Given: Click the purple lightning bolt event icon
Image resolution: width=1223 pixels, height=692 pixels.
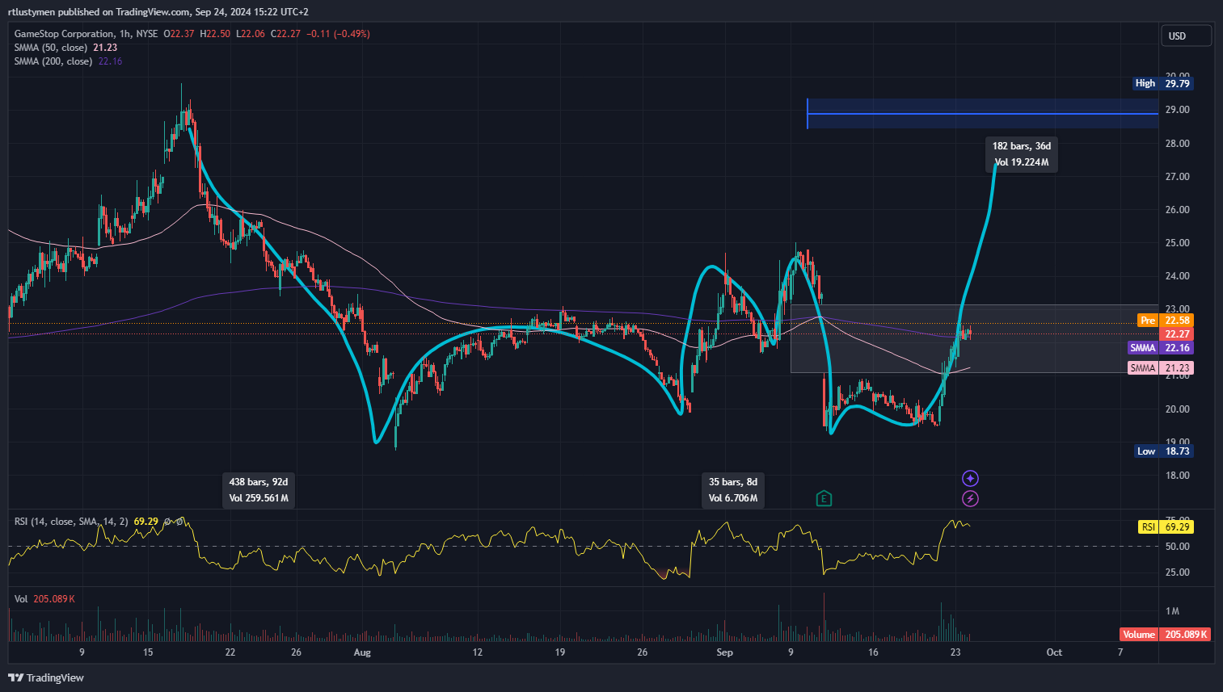Looking at the screenshot, I should pos(970,499).
